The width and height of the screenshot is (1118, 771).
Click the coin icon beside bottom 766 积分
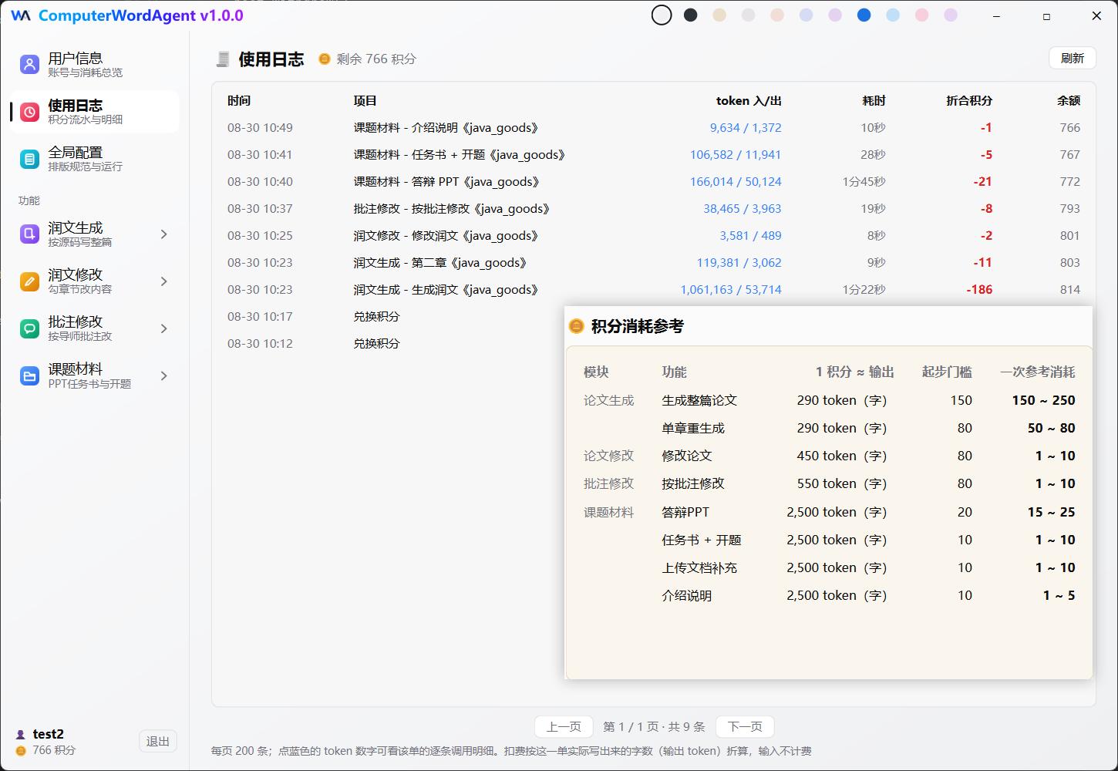pos(21,750)
